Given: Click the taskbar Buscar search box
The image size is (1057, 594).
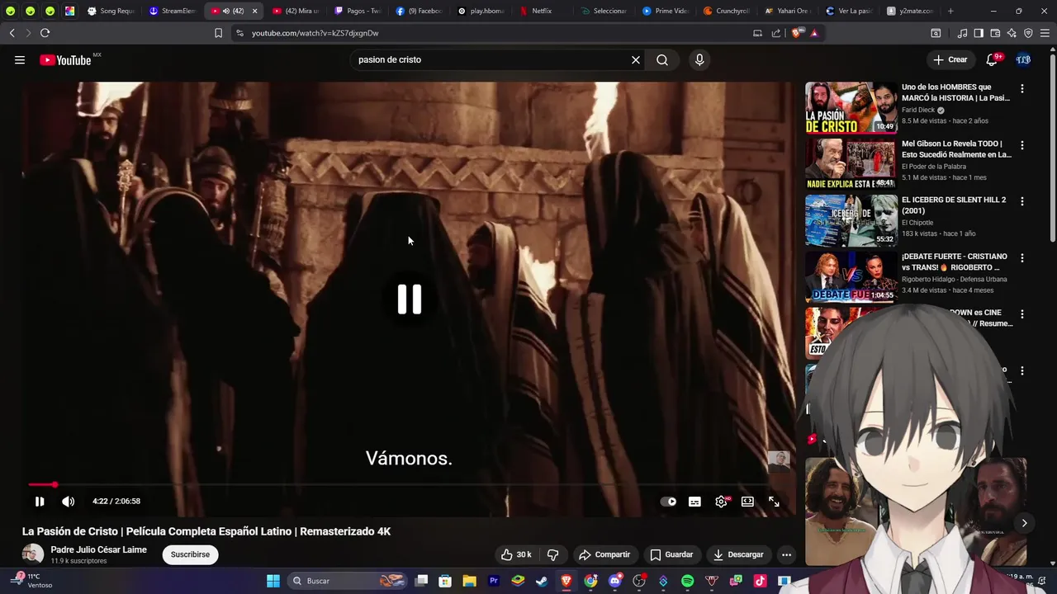Looking at the screenshot, I should 348,581.
